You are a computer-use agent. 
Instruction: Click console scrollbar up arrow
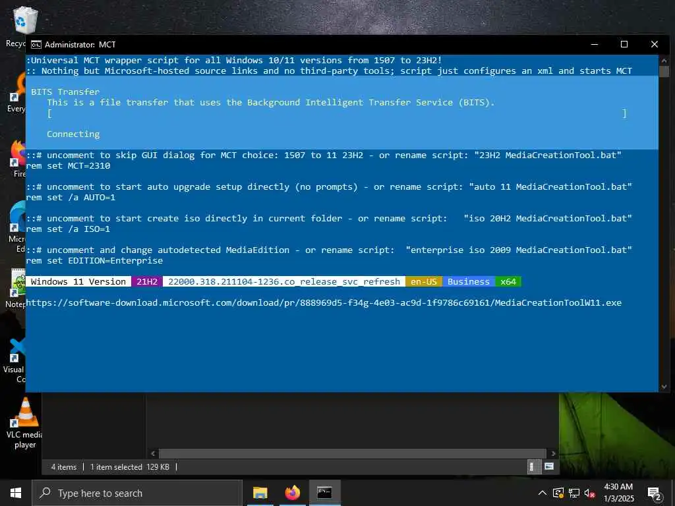coord(664,60)
